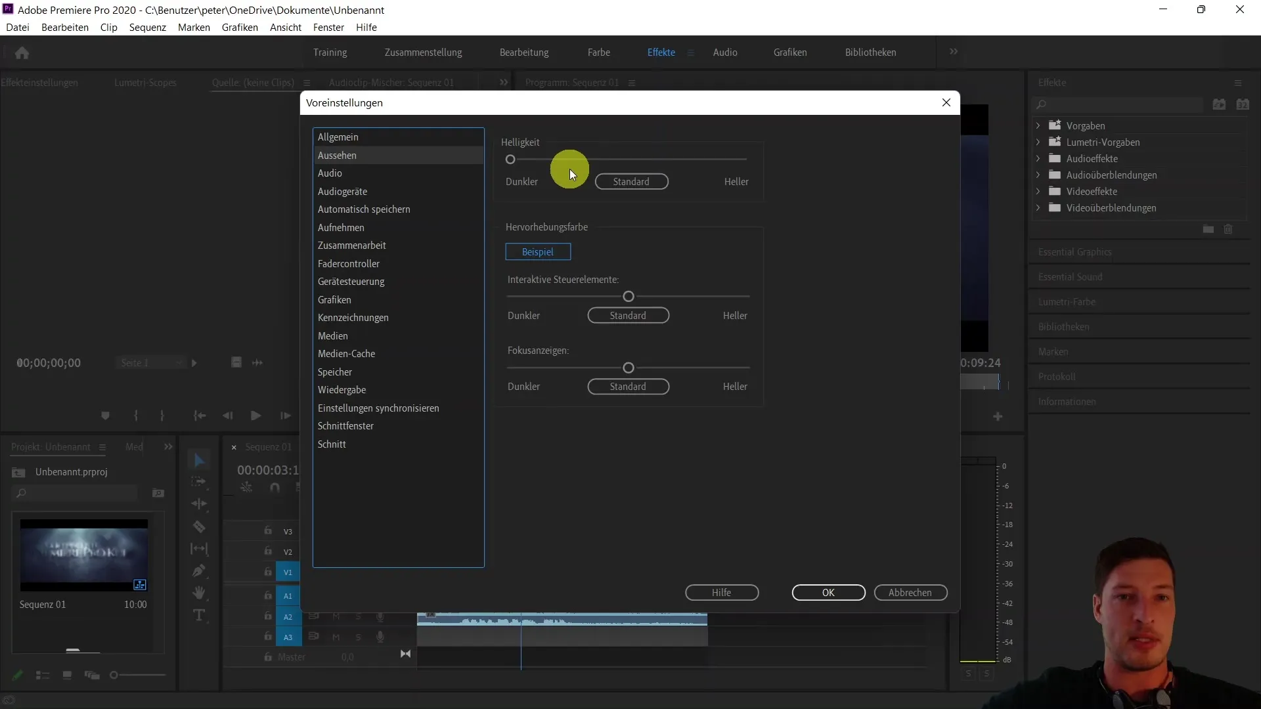Open workspace overflow chevrons in top bar

tap(954, 52)
